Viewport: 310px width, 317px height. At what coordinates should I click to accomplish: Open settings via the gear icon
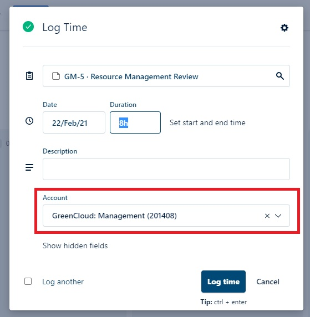pos(284,28)
